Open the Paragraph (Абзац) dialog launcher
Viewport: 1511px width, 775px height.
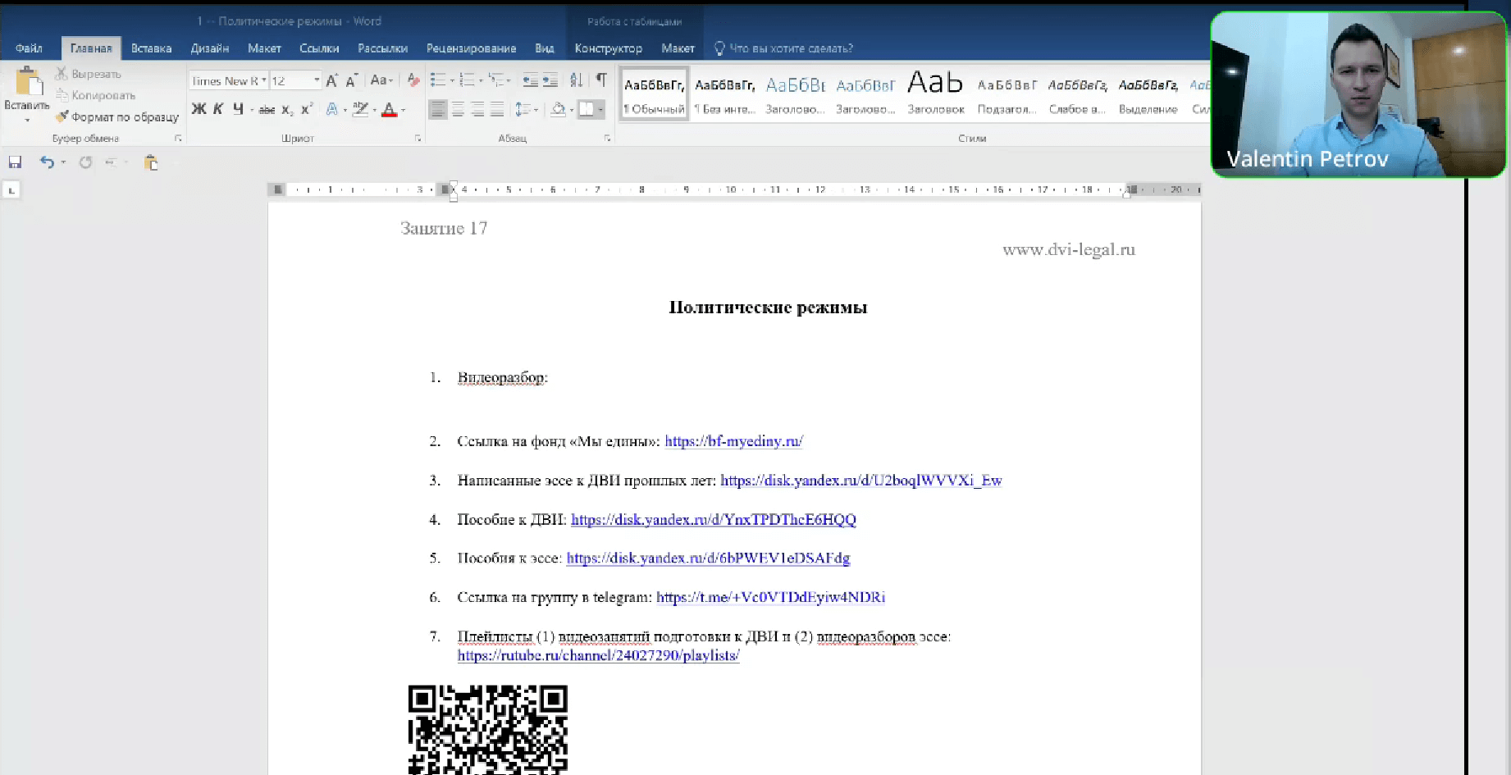pos(607,139)
